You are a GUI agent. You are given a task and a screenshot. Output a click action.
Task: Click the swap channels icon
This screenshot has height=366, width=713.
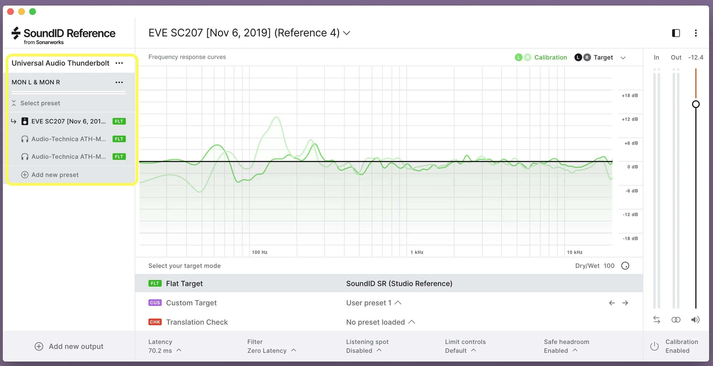pos(657,320)
